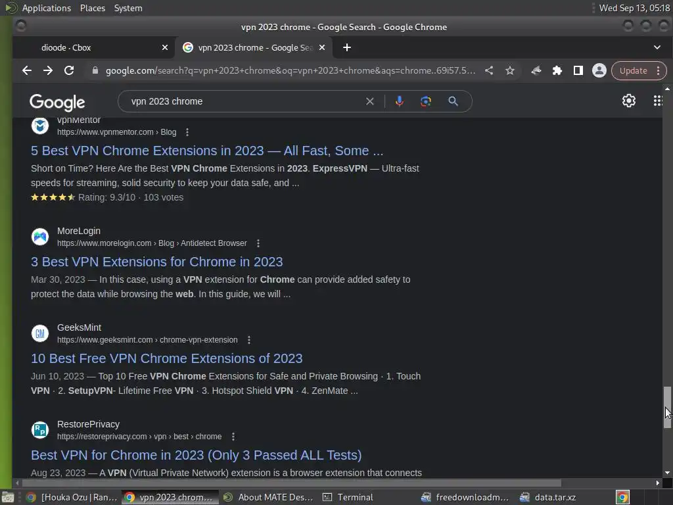Open '3 Best VPN Extensions for Chrome in 2023'
The image size is (673, 505).
(x=156, y=262)
